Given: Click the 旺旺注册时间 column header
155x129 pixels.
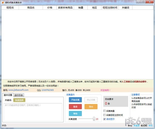Looking at the screenshot, I should point(110,7).
